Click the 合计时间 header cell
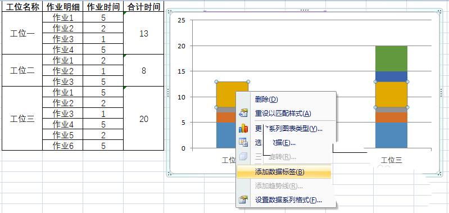This screenshot has height=213, width=449. [144, 7]
